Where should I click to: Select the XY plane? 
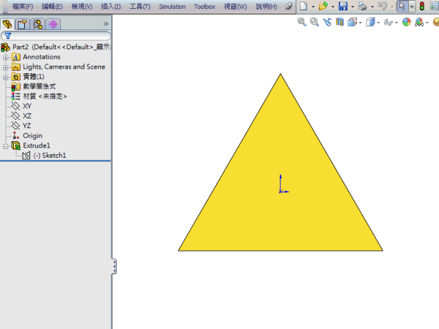click(21, 106)
